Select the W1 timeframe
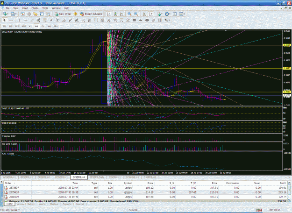Viewport: 292px width, 213px height. 50,26
